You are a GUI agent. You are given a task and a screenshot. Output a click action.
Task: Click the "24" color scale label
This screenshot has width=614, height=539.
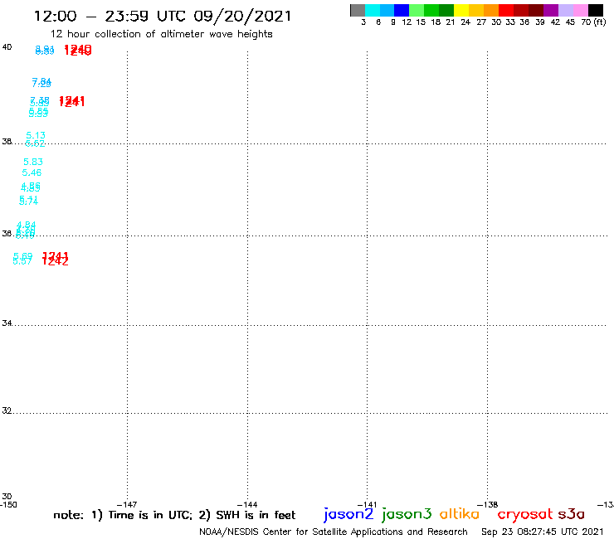point(465,22)
